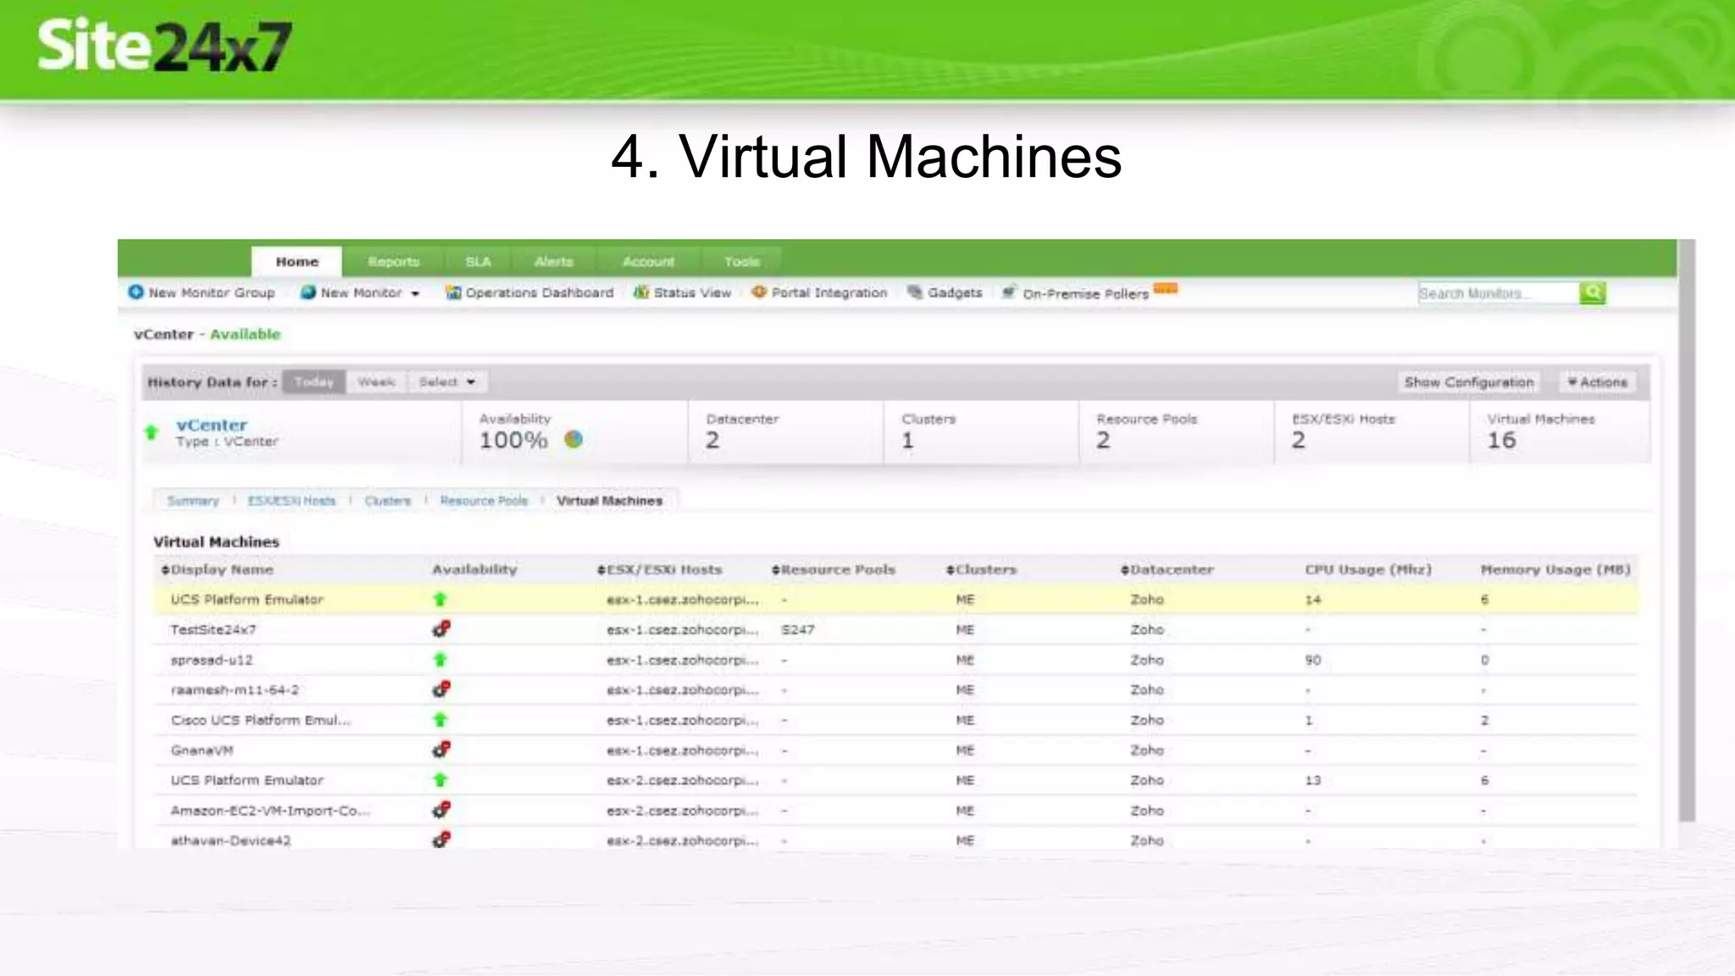Click Amazon-EC2-VM-Import-Co... status icon
The image size is (1735, 976).
pyautogui.click(x=441, y=809)
